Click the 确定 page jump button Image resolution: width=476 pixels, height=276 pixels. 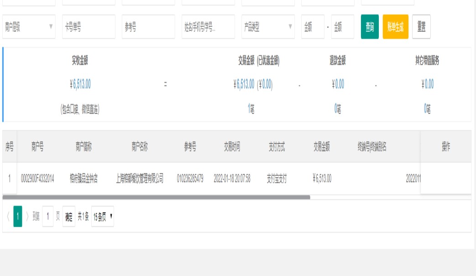coord(68,217)
